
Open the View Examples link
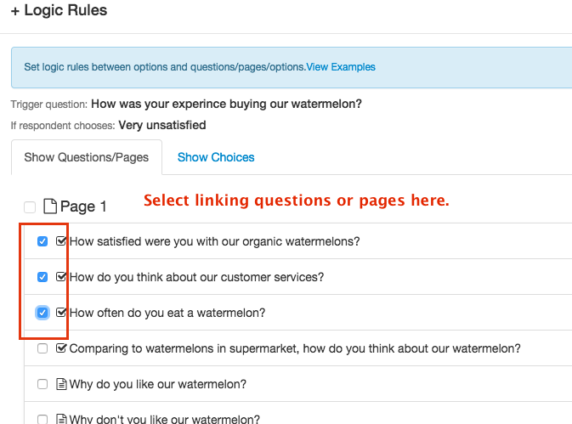(x=341, y=67)
